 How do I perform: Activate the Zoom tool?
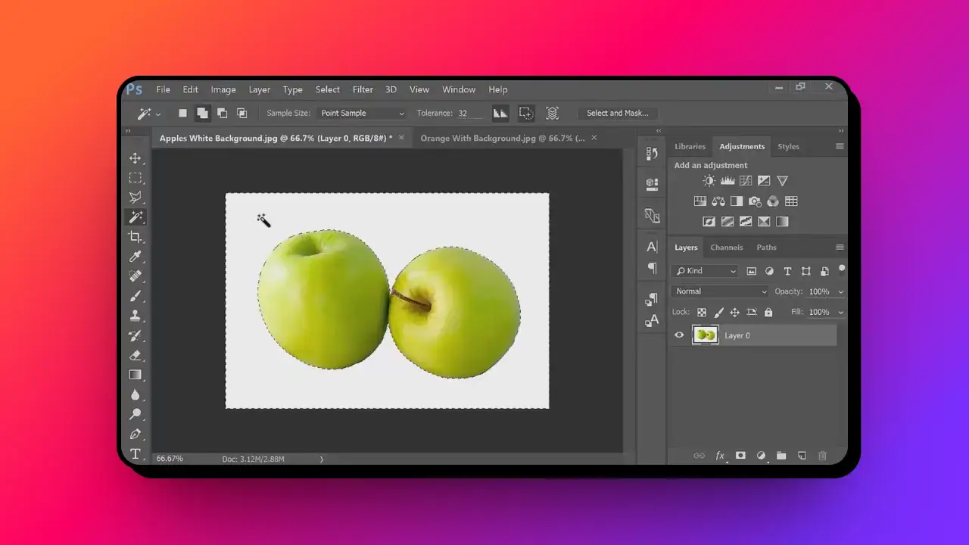point(136,414)
